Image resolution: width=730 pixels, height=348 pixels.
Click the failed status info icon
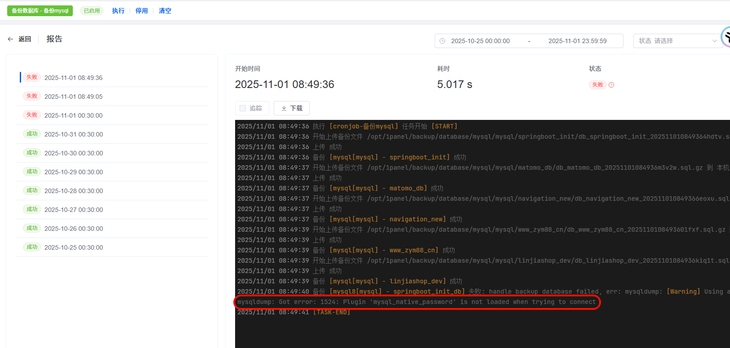pos(611,85)
